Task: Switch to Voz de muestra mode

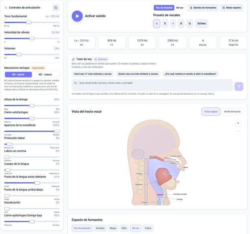Action: (164, 8)
